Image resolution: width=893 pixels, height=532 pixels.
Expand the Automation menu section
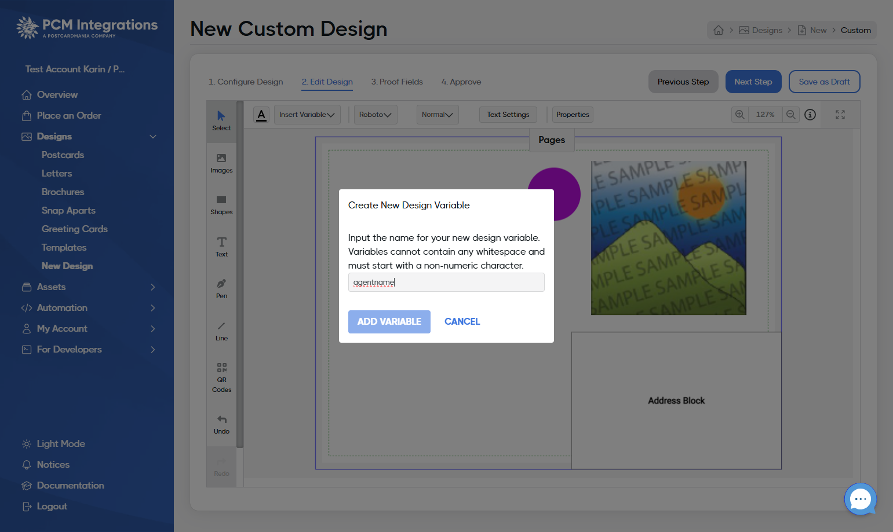tap(153, 308)
